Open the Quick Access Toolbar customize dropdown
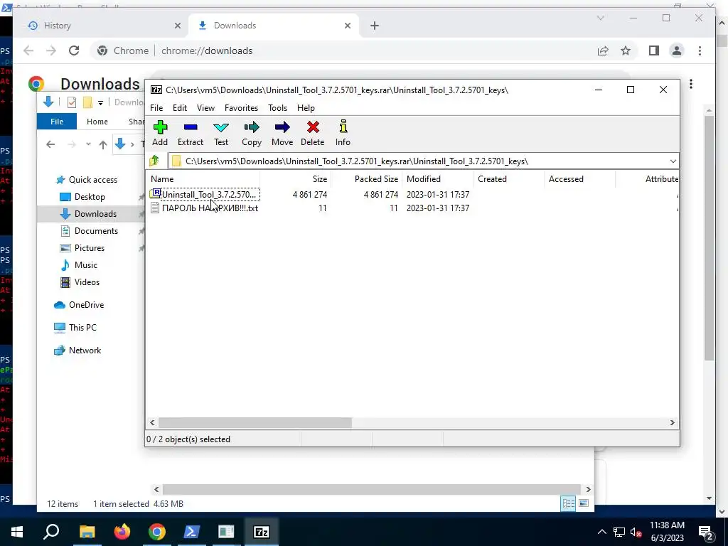This screenshot has height=546, width=728. tap(100, 102)
